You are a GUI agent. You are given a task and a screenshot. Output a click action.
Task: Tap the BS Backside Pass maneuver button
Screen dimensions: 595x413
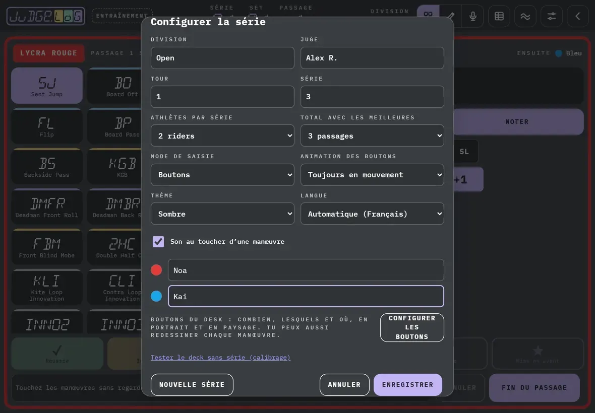pyautogui.click(x=47, y=166)
